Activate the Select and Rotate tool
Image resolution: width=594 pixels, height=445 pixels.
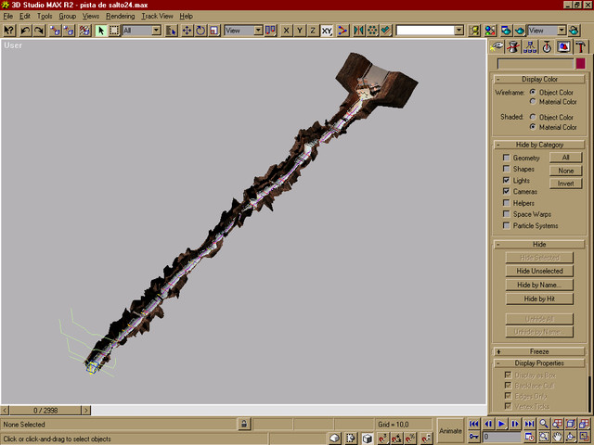[x=200, y=31]
